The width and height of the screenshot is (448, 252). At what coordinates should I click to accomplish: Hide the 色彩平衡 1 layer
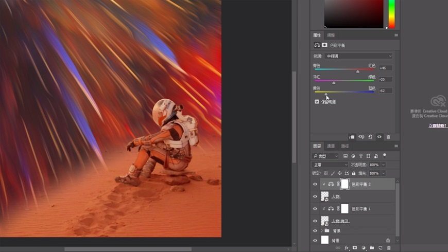[315, 209]
